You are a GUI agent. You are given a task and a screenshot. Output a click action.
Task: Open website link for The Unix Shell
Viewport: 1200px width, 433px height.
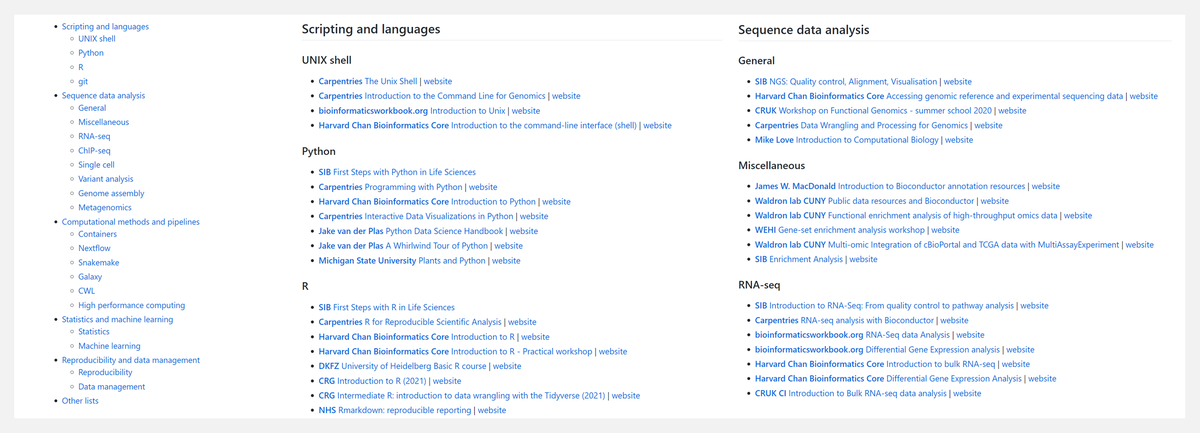[x=438, y=81]
